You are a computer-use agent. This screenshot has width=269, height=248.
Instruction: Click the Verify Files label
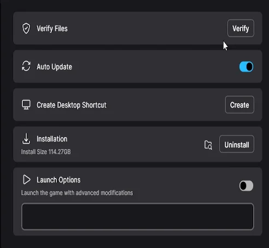click(x=52, y=28)
